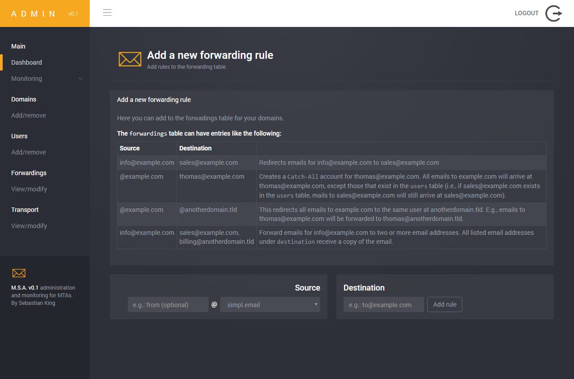Click the LOGOUT text link
This screenshot has height=379, width=574.
click(526, 13)
